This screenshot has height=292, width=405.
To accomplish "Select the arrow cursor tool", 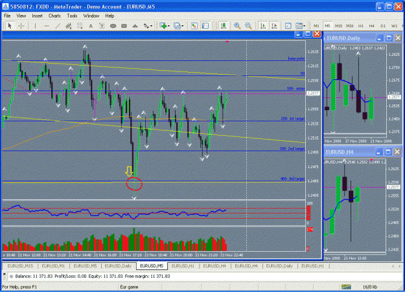I will coord(10,25).
